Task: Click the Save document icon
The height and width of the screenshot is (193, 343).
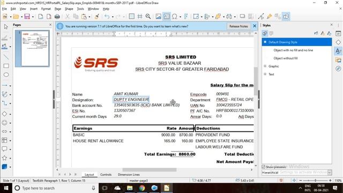Action: click(27, 17)
